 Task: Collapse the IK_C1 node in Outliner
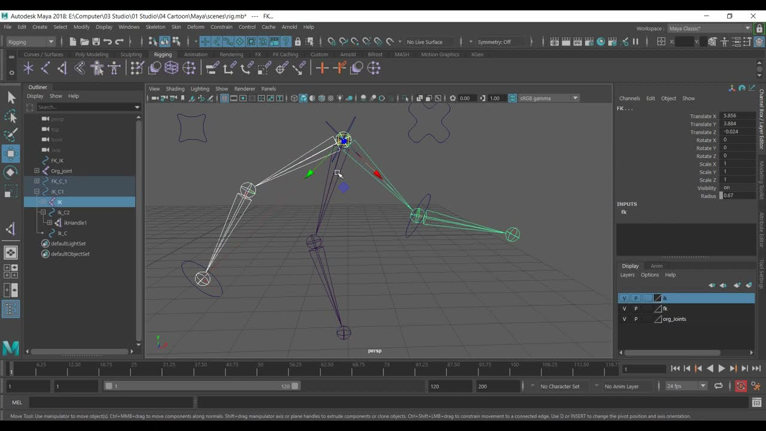[x=37, y=192]
